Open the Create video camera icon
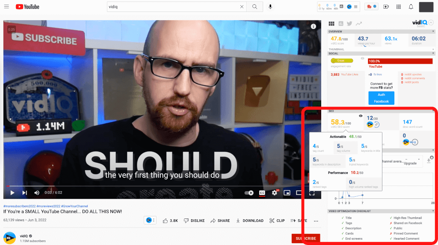 [386, 7]
